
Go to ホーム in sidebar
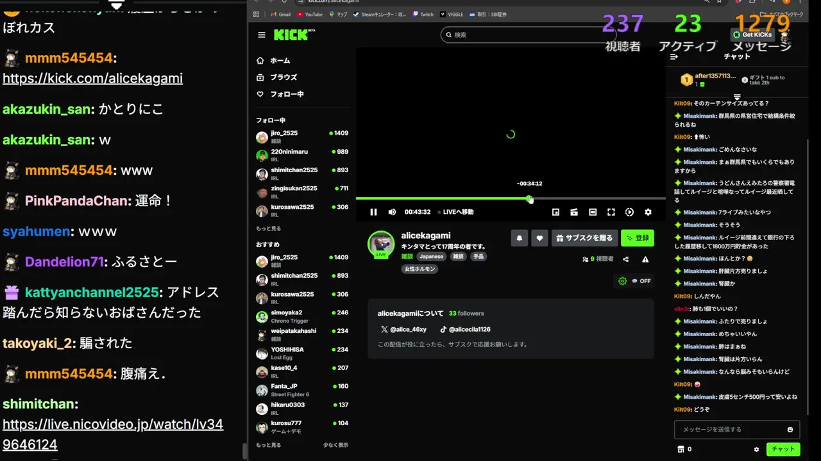tap(273, 60)
